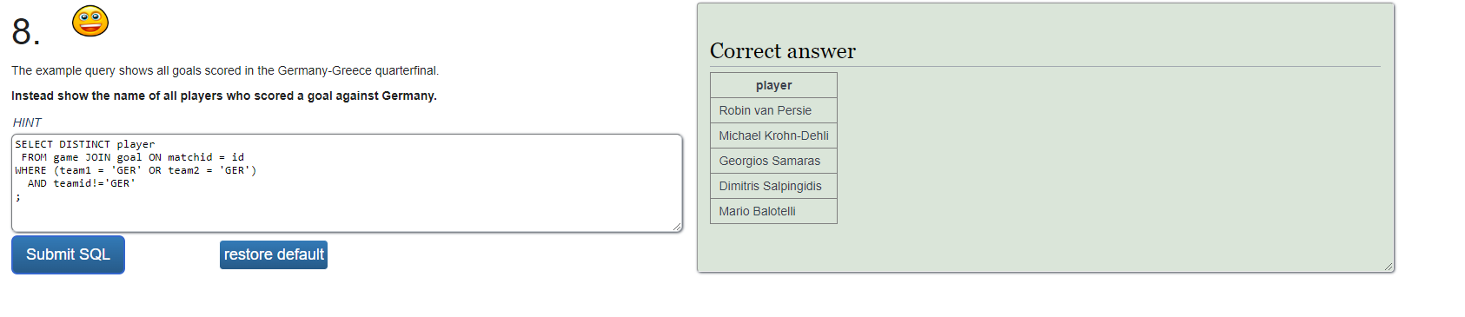
Task: Click the bold Germany instruction sentence
Action: coord(224,96)
